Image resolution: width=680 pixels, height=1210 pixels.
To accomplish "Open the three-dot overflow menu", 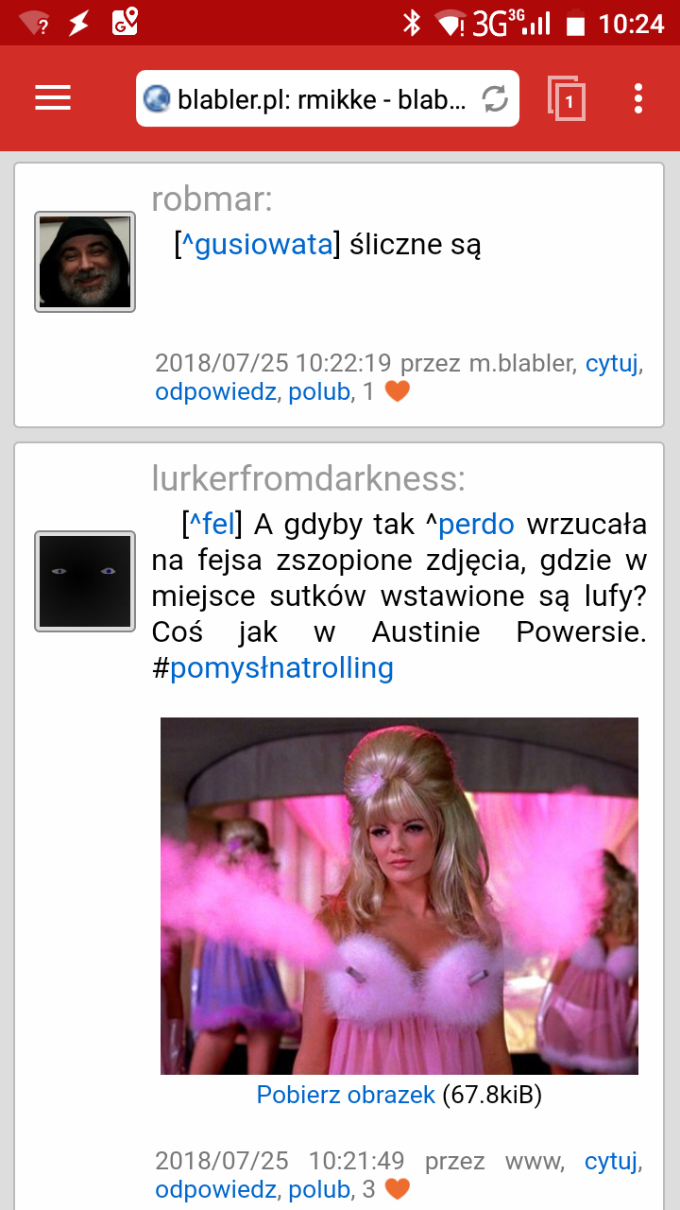I will tap(639, 98).
